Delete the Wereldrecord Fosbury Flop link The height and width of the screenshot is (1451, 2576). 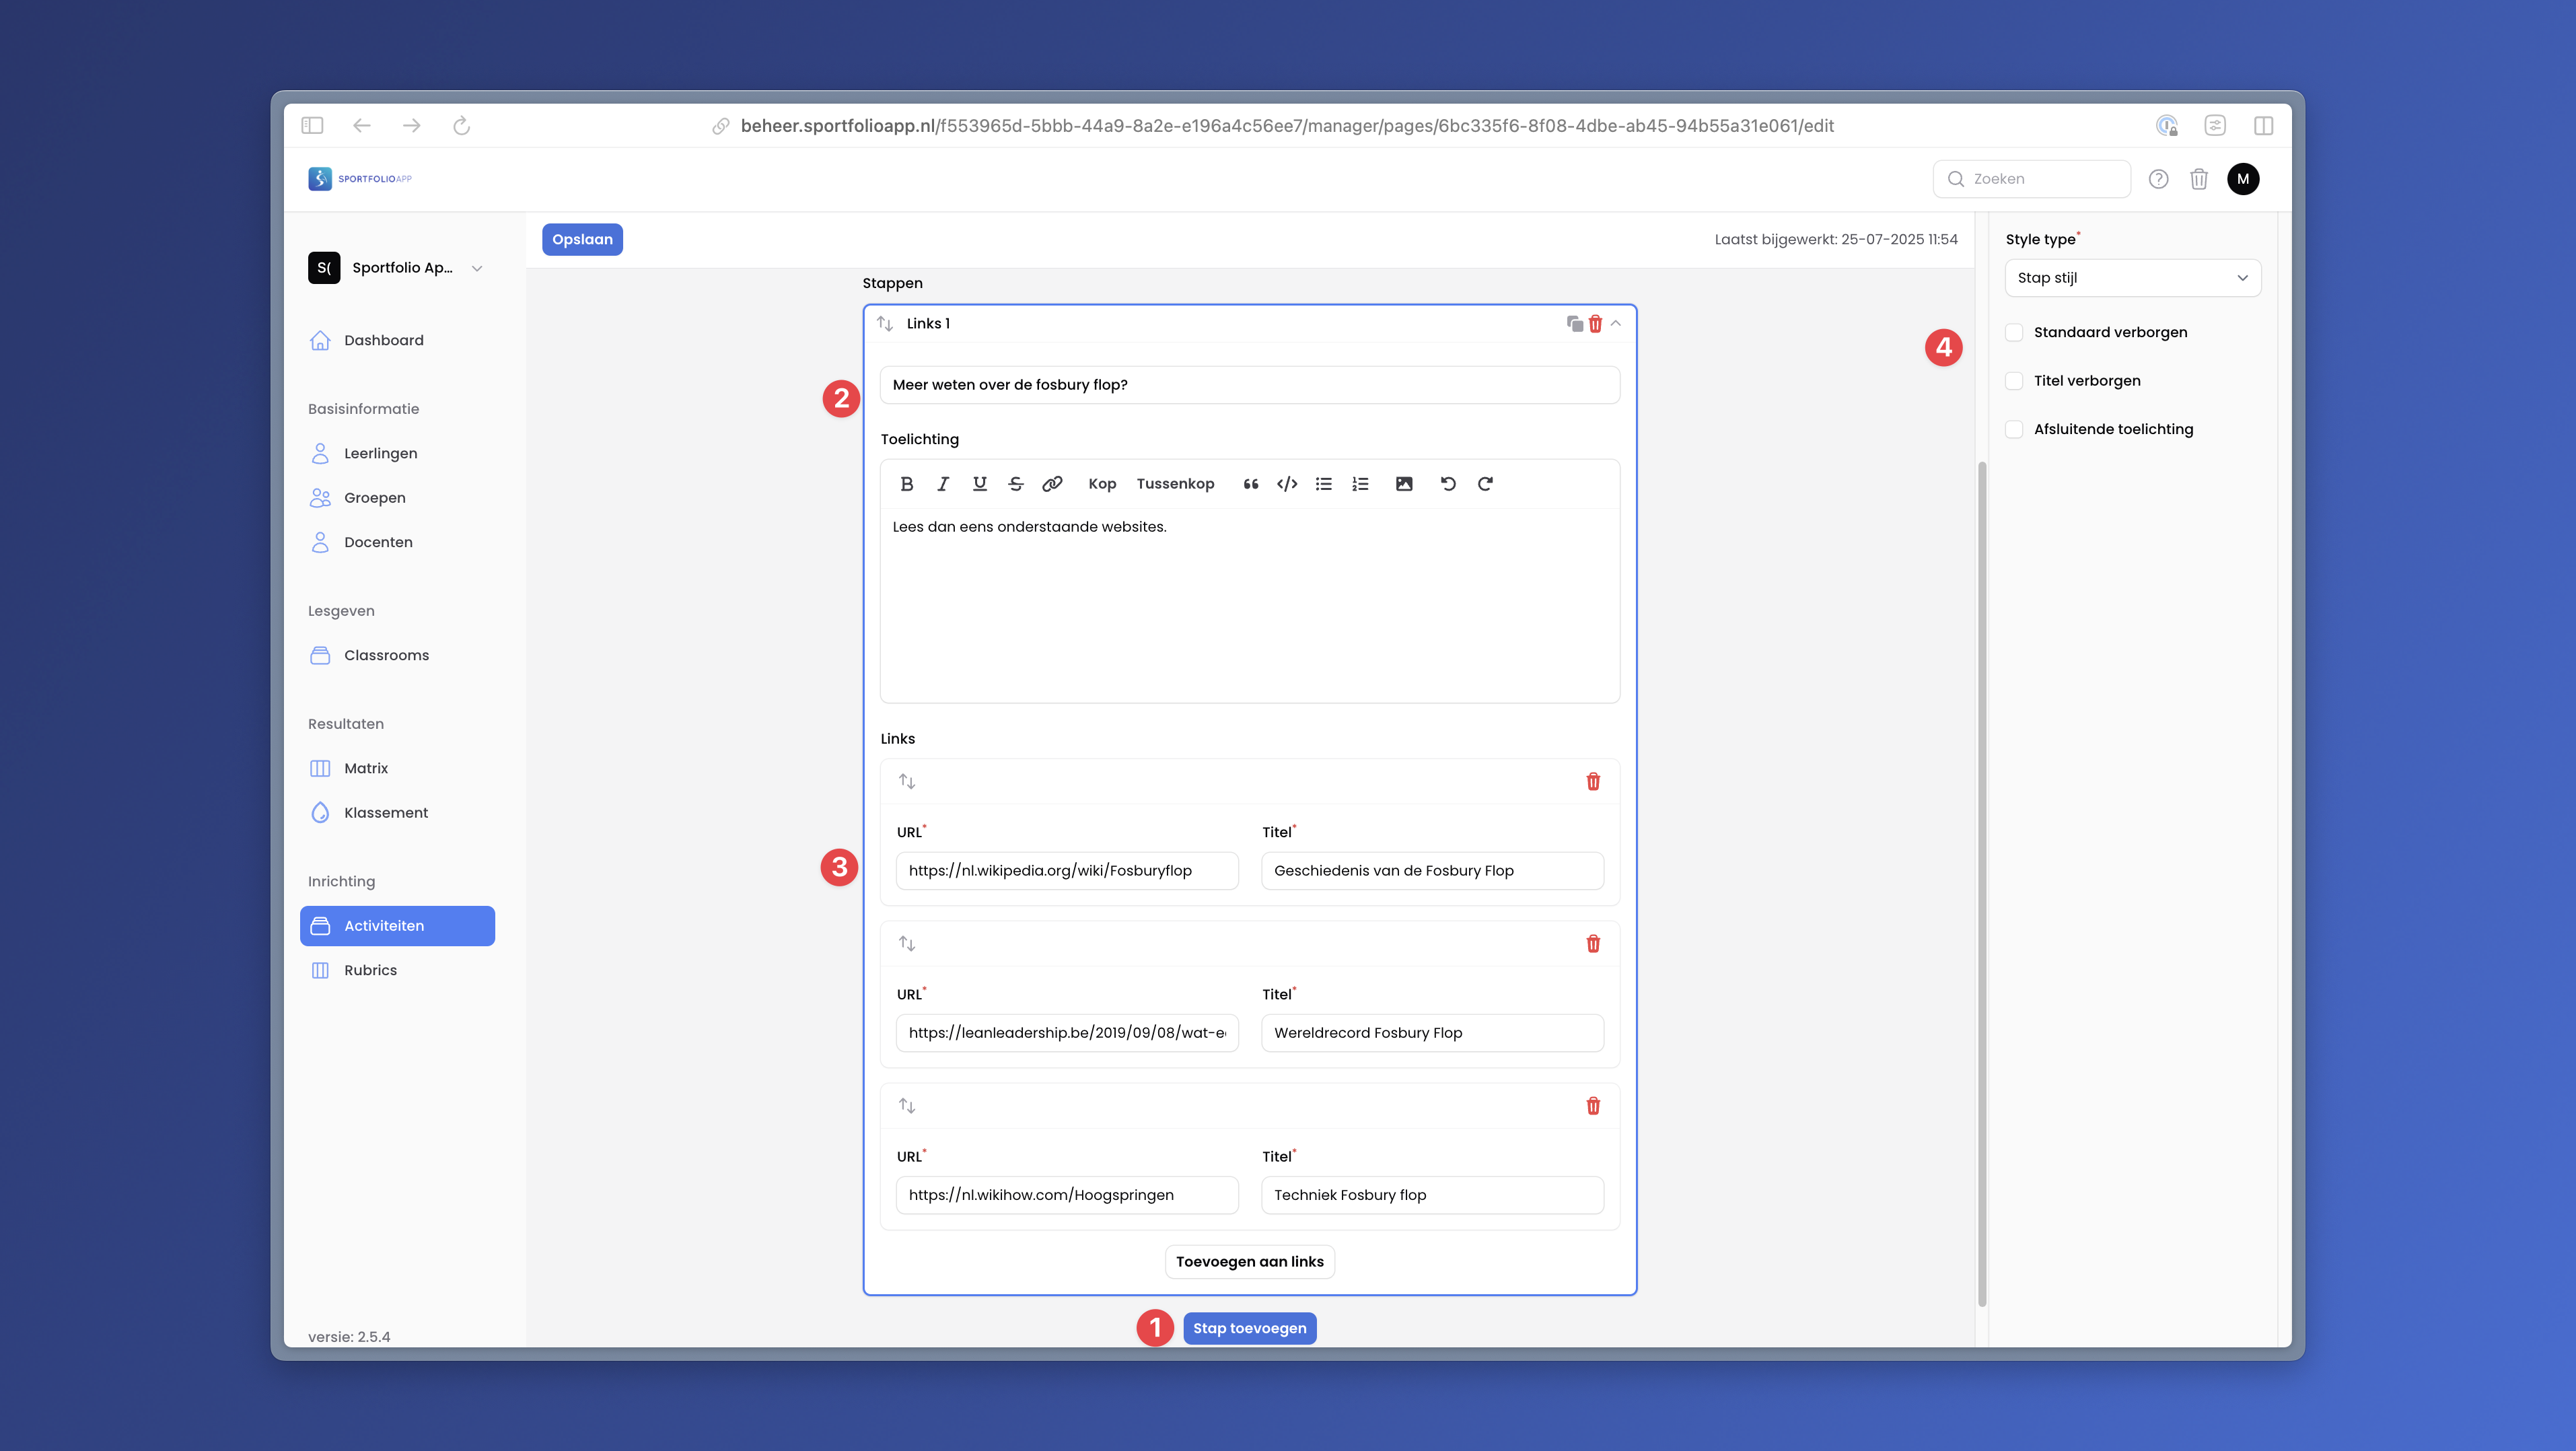point(1593,943)
